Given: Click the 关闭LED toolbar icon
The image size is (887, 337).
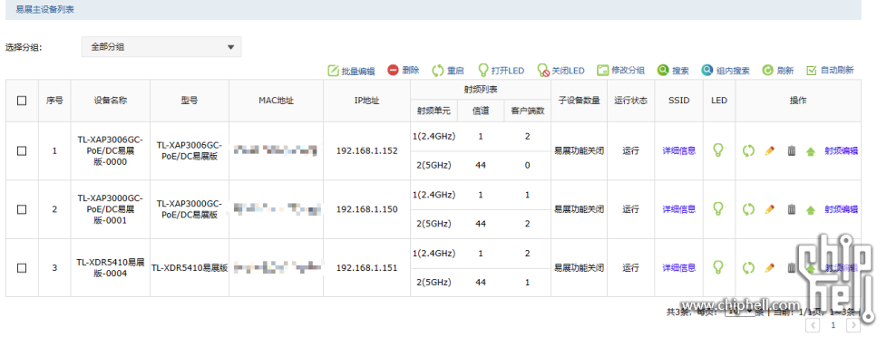Looking at the screenshot, I should [x=543, y=71].
